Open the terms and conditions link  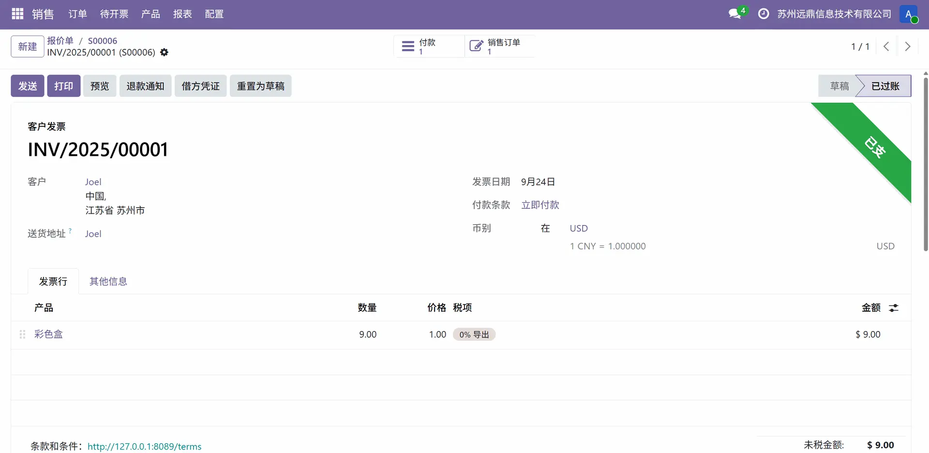(x=144, y=446)
